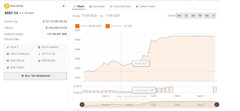Image resolution: width=240 pixels, height=111 pixels.
Task: Click the Chart tab line icon
Action: [75, 6]
